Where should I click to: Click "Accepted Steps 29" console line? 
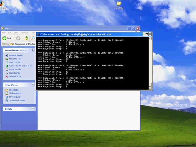coord(53,85)
